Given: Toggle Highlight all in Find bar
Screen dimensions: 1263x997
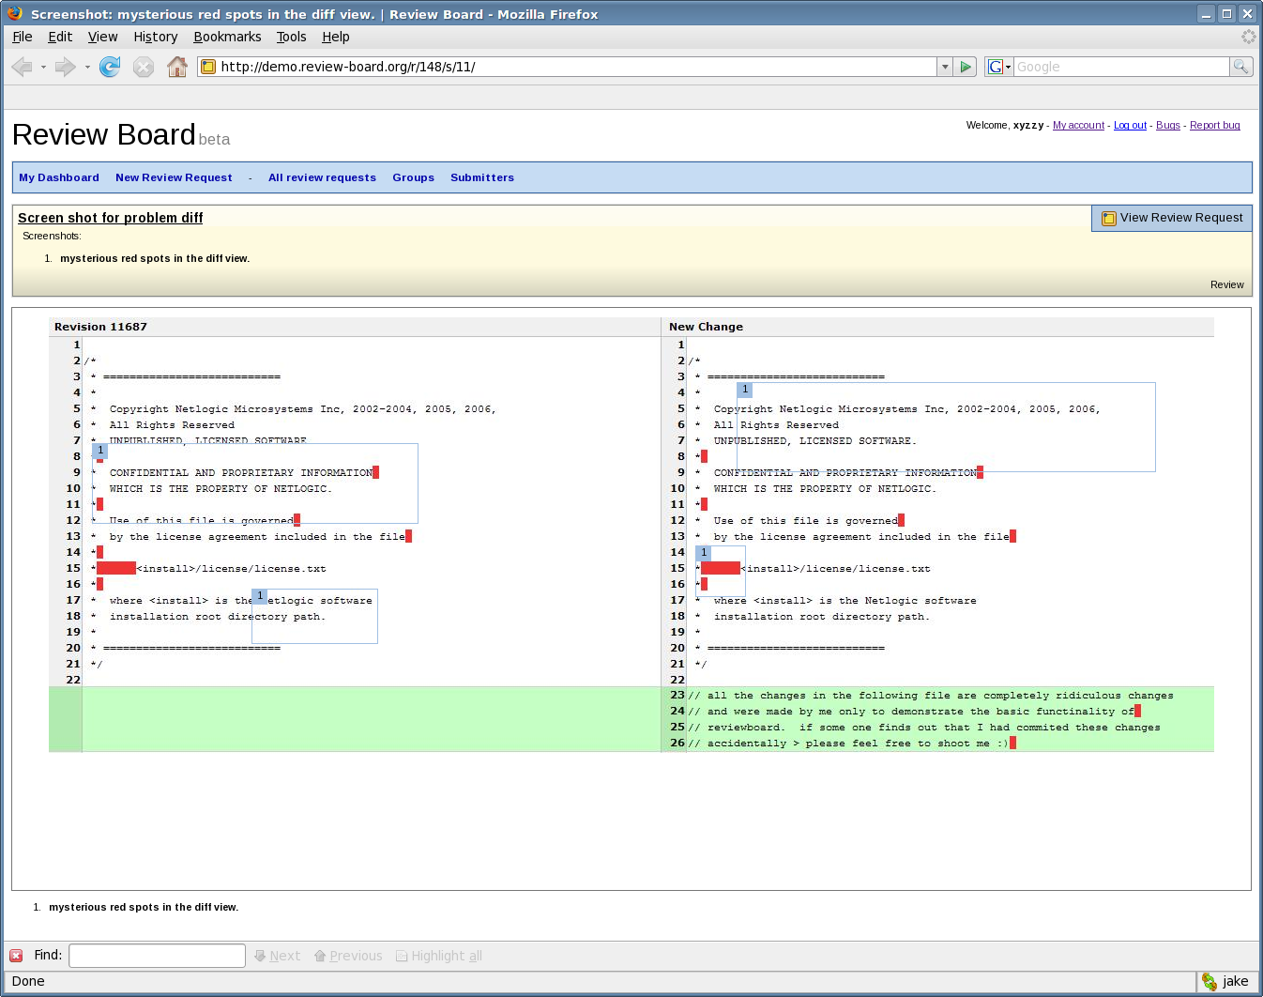Looking at the screenshot, I should tap(438, 956).
